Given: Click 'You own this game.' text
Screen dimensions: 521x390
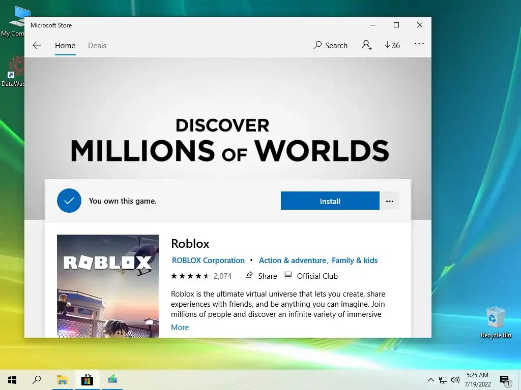Looking at the screenshot, I should (123, 201).
